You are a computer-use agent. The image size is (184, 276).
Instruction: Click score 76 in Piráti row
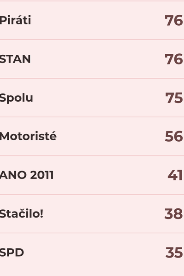click(x=173, y=20)
